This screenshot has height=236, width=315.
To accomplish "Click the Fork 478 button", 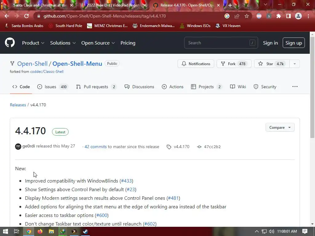I will (234, 64).
